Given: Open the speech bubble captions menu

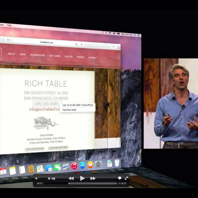Looking at the screenshot, I should tap(119, 178).
